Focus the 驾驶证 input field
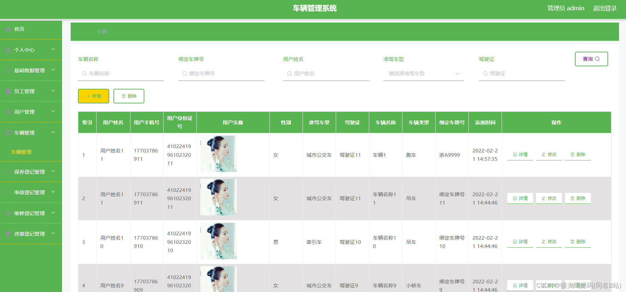Viewport: 626px width, 292px height. click(522, 74)
